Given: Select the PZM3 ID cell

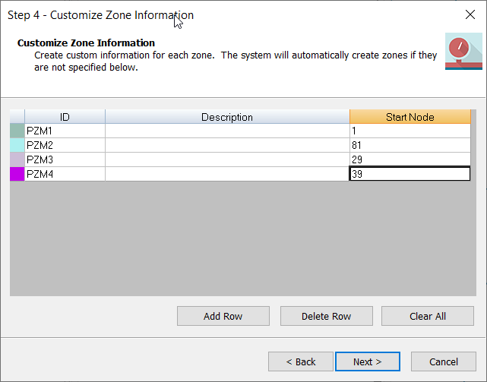Looking at the screenshot, I should [65, 159].
